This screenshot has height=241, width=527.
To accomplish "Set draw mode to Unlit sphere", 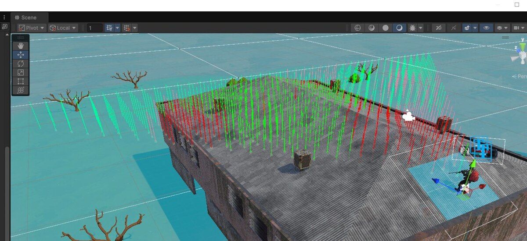I will (385, 28).
